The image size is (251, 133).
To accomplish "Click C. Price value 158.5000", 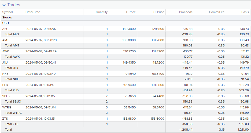I will click(x=157, y=119).
